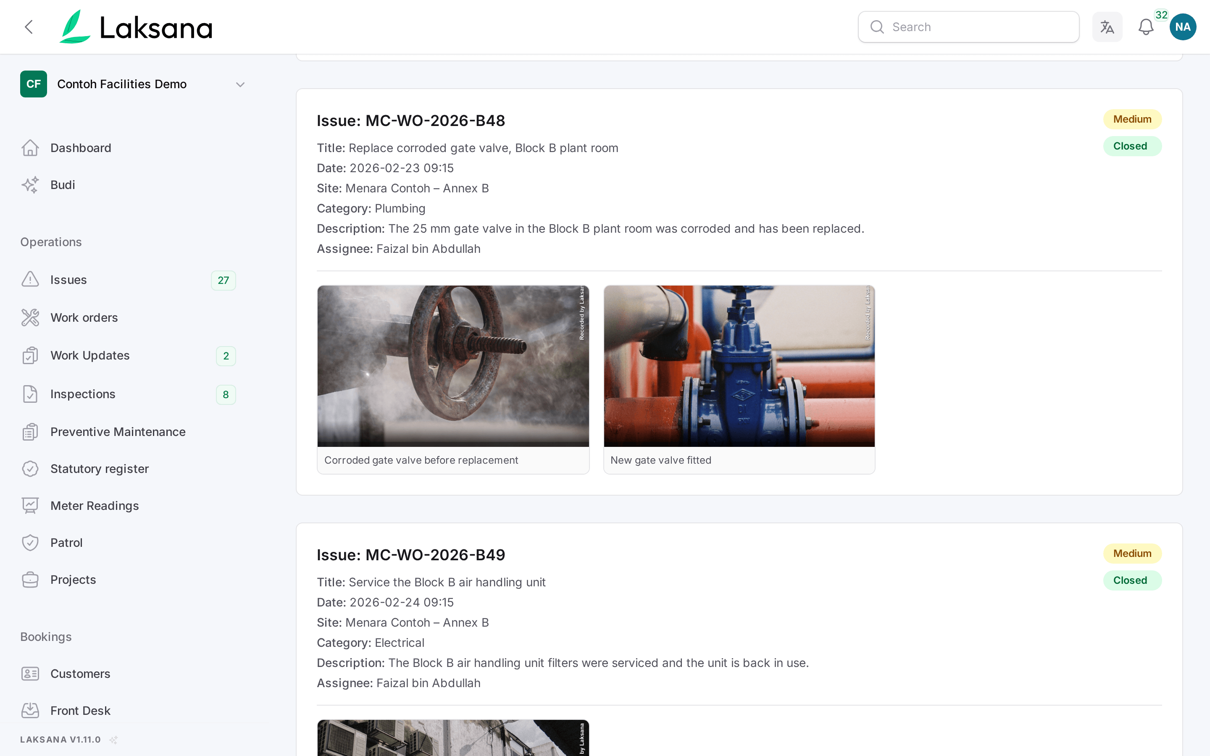
Task: Click the sparkle icon beside Laksana V1.11.0
Action: coord(113,740)
